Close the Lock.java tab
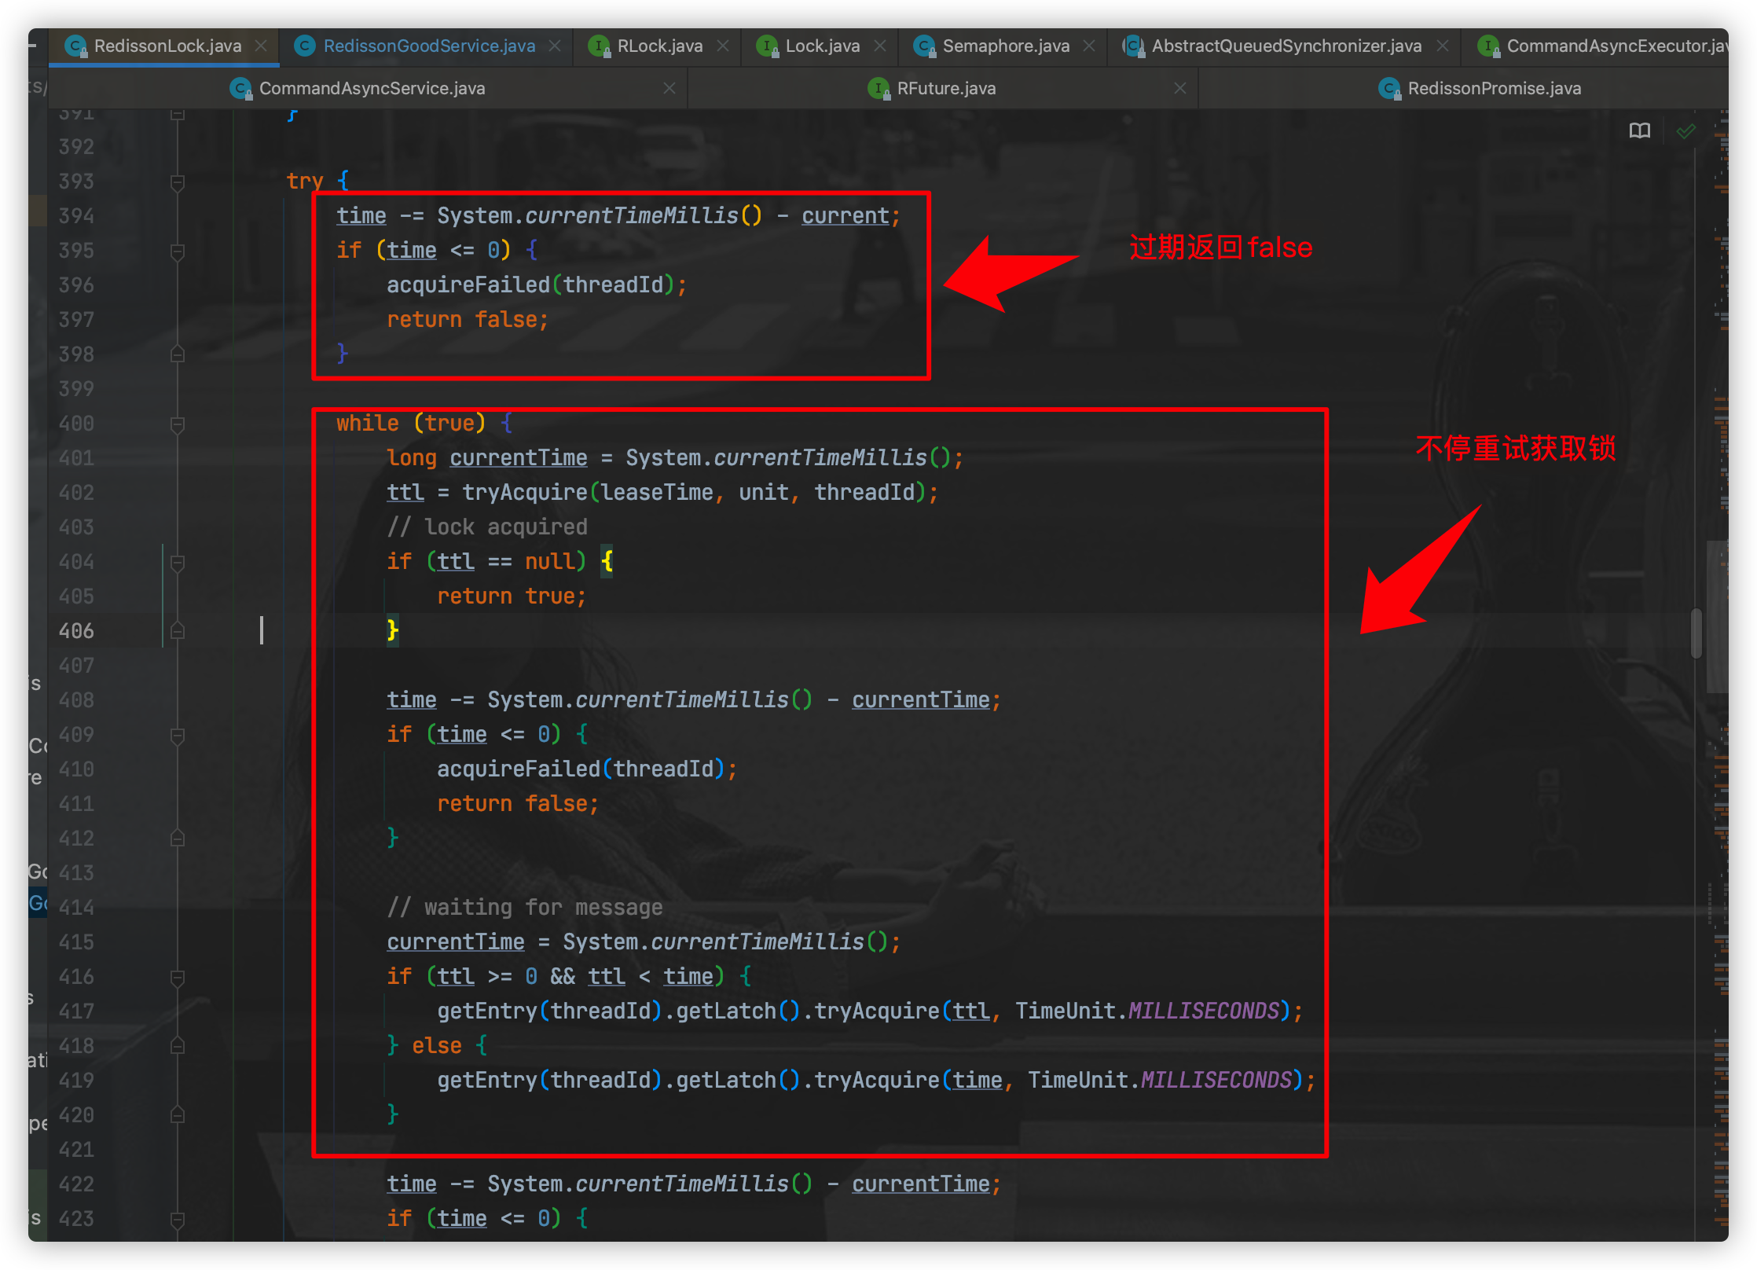 tap(880, 46)
